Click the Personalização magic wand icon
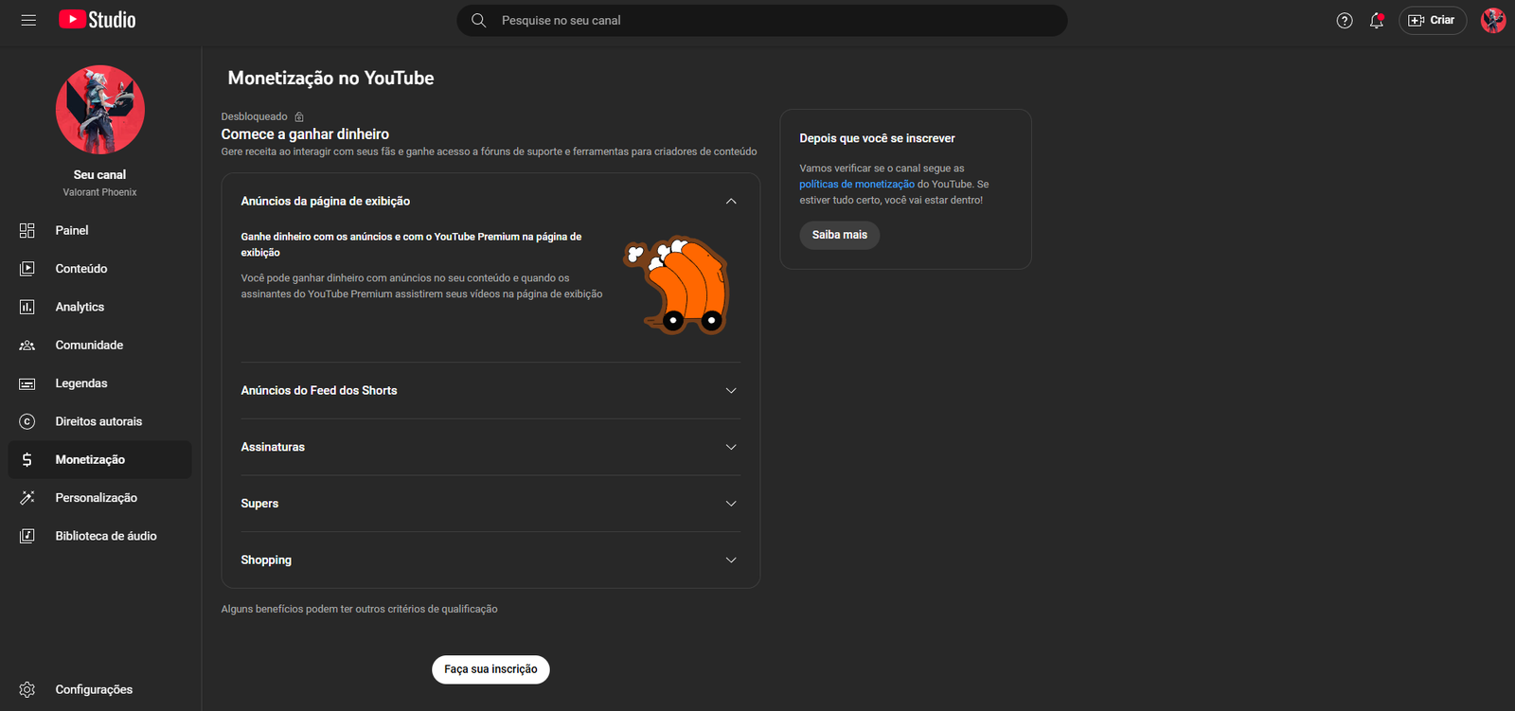Screen dimensions: 1515x711 (27, 498)
